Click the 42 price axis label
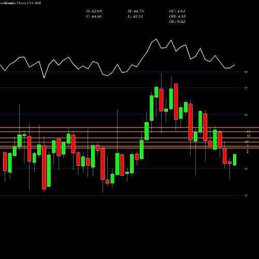 coord(246,169)
